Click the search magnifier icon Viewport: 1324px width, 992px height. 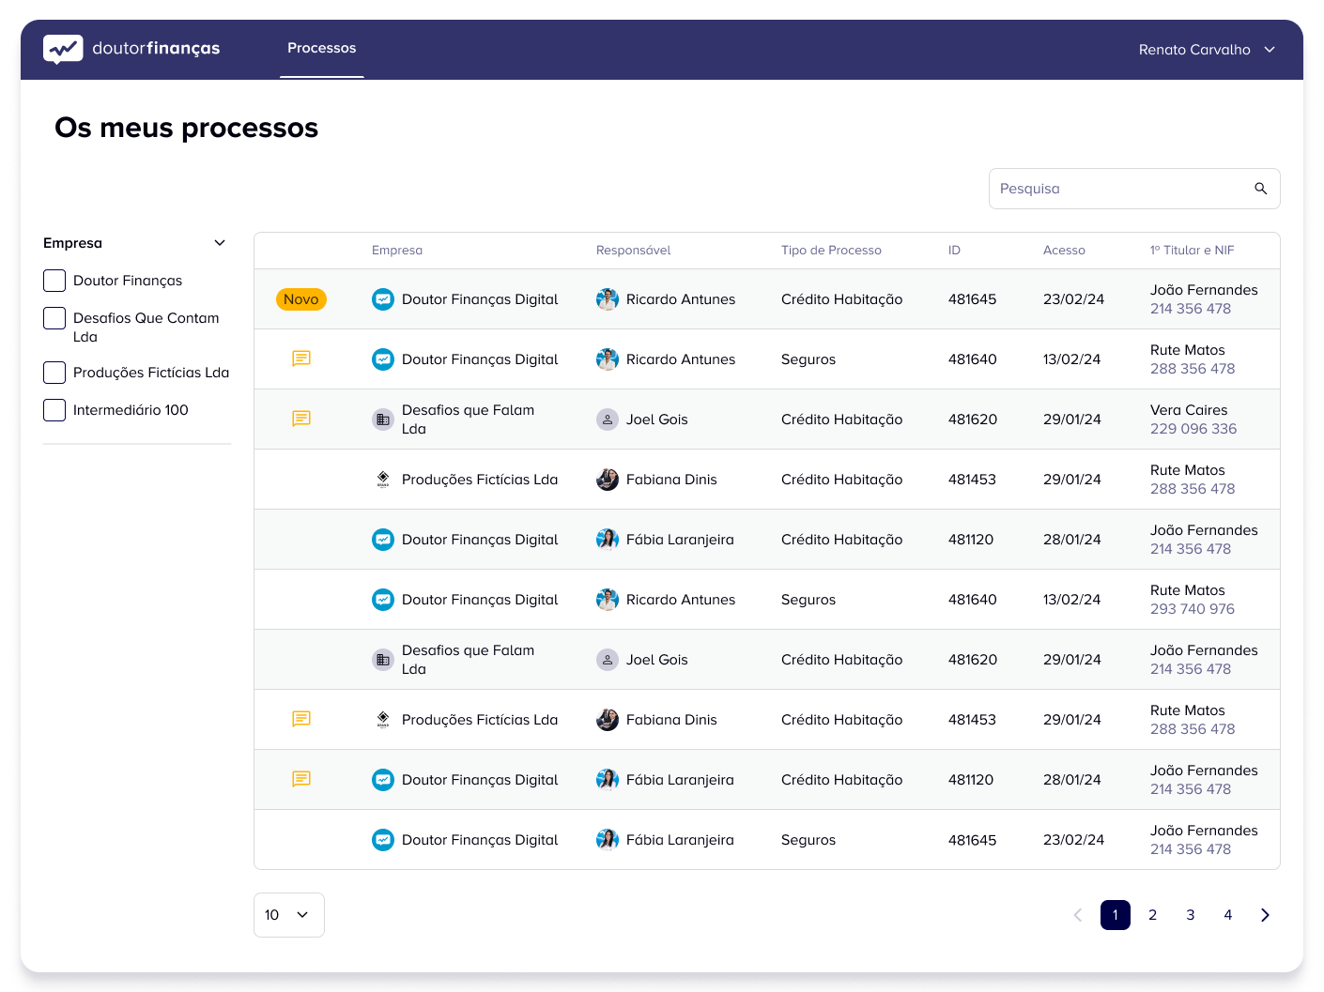click(1261, 189)
